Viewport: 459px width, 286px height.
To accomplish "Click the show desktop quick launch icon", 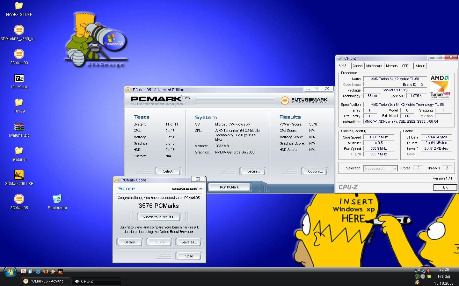I will (23, 271).
